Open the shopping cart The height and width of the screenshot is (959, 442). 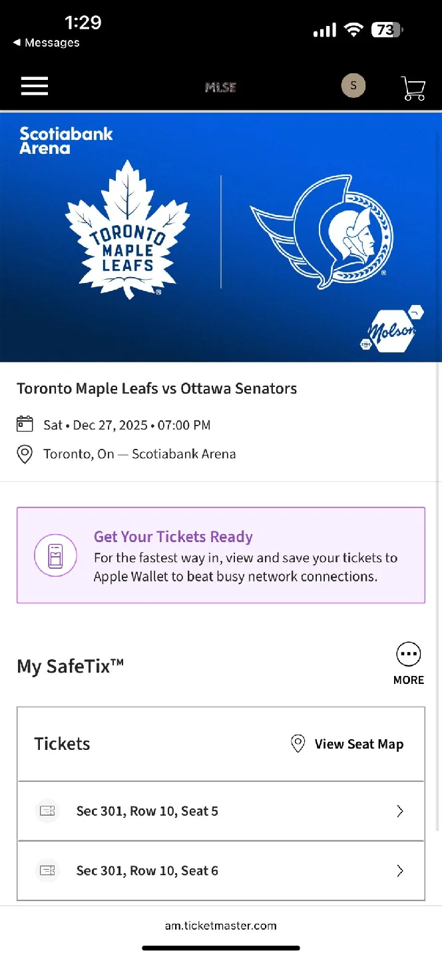coord(413,85)
